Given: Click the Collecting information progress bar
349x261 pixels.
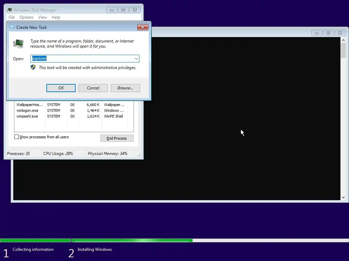Looking at the screenshot, I should [35, 240].
